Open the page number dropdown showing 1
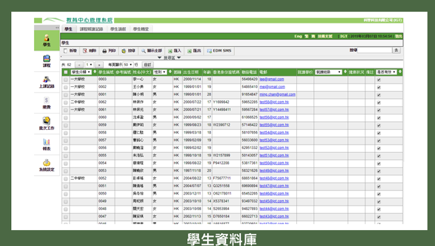This screenshot has width=435, height=246. pos(89,65)
